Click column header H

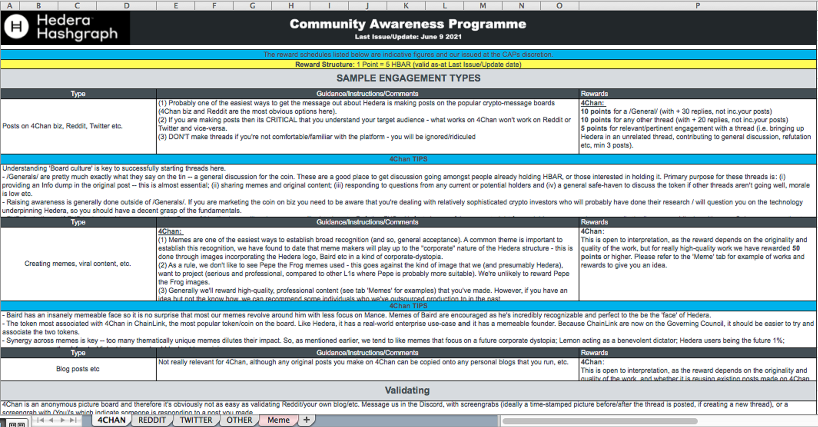pyautogui.click(x=291, y=5)
